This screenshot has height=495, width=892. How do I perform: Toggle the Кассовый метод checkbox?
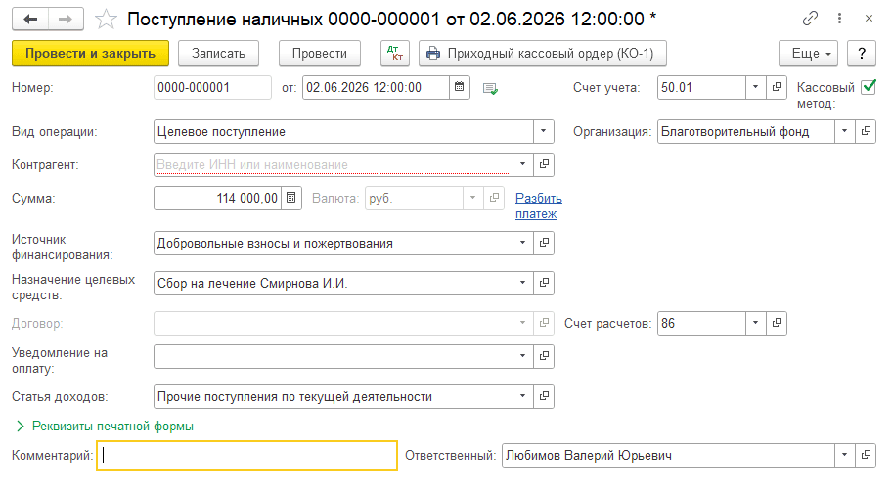pyautogui.click(x=869, y=87)
